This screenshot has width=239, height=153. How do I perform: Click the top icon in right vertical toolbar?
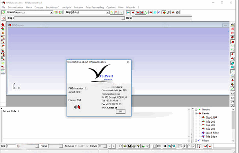(232, 25)
